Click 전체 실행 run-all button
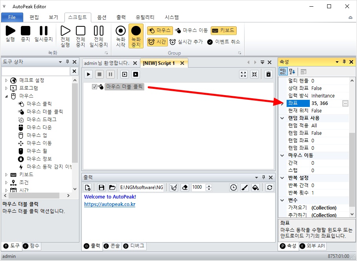 pyautogui.click(x=65, y=36)
